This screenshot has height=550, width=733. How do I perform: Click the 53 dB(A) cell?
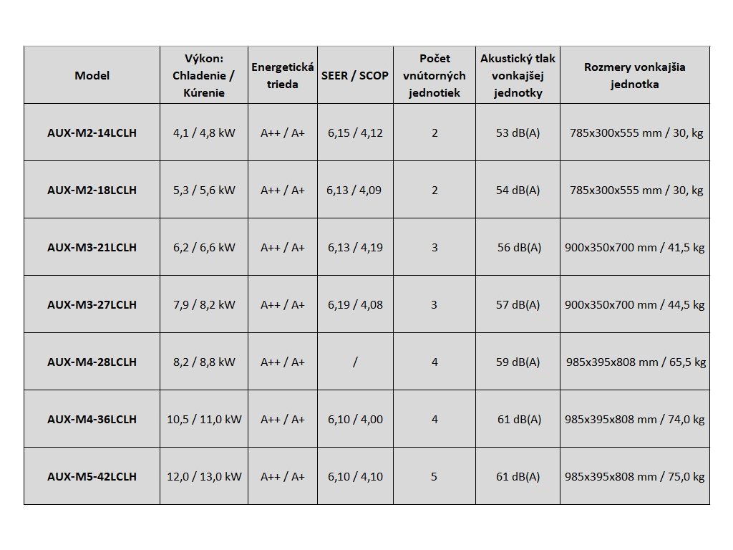tap(518, 133)
